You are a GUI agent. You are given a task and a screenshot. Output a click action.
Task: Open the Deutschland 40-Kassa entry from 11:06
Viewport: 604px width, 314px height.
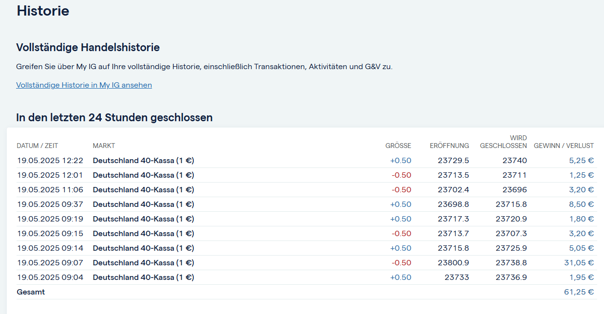143,190
